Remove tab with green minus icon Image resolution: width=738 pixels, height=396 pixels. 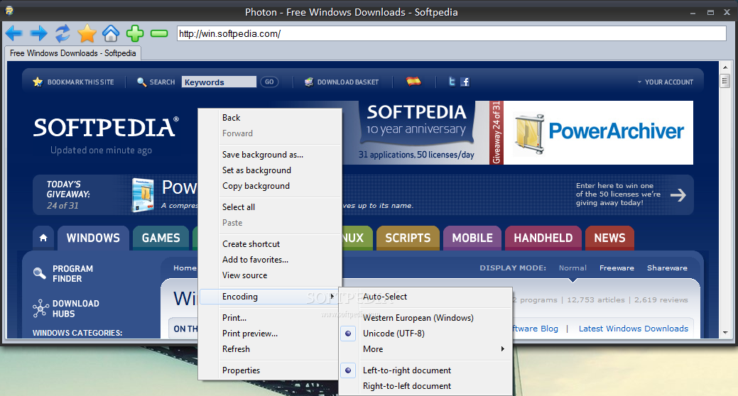[x=159, y=33]
